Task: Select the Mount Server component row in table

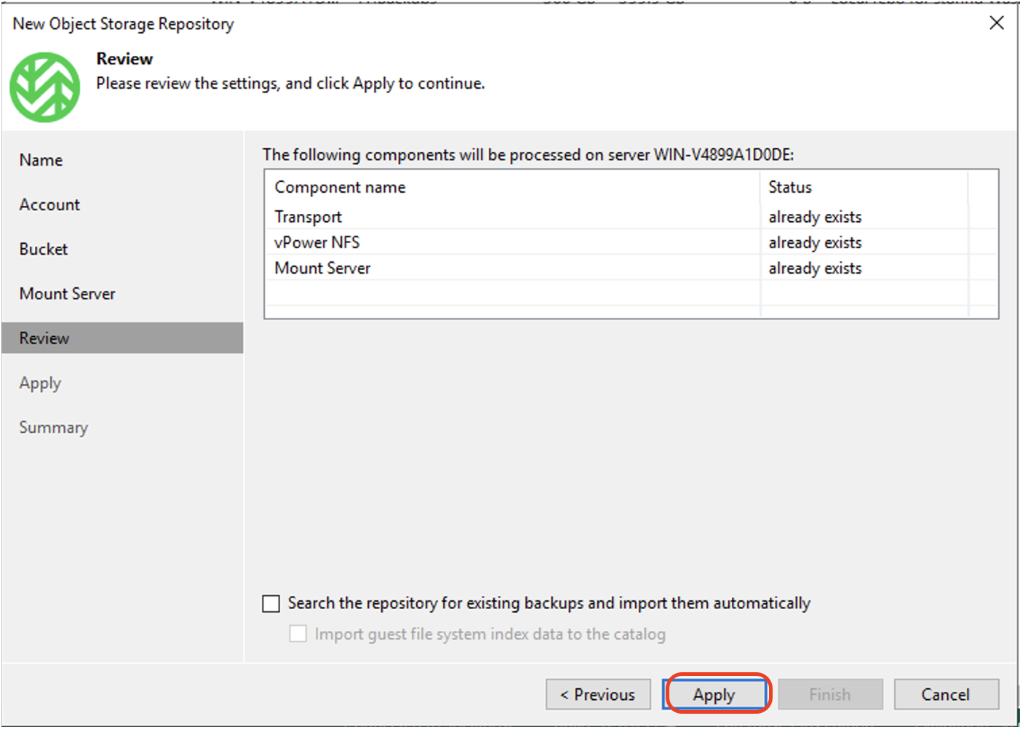Action: coord(631,268)
